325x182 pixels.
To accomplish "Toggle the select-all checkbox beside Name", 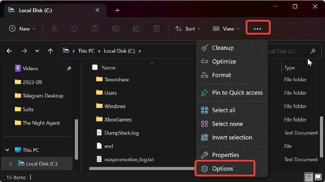I will (x=95, y=67).
